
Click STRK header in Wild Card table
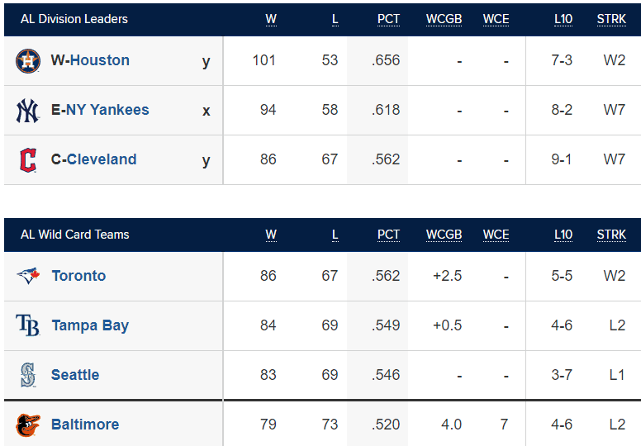pos(611,235)
